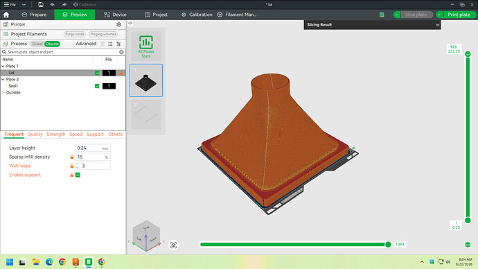Viewport: 478px width, 269px height.
Task: Switch to the Device tab
Action: pyautogui.click(x=115, y=15)
